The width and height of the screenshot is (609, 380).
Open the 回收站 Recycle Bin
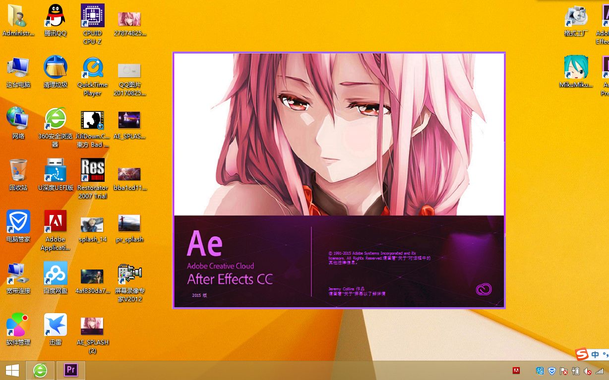tap(18, 170)
